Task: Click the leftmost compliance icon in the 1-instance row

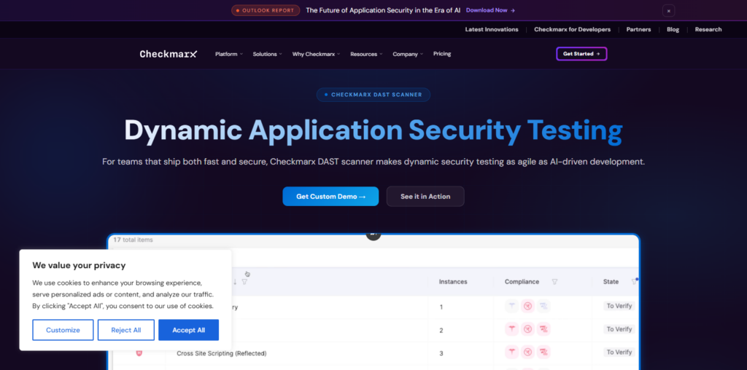Action: 512,307
